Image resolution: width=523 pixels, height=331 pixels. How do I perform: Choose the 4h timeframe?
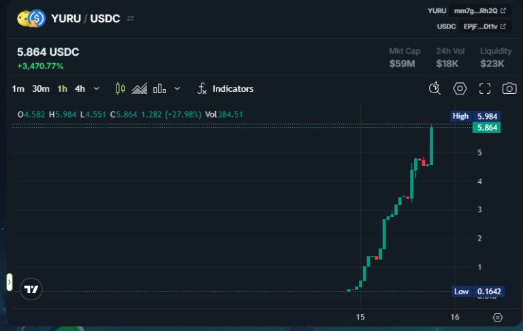point(80,88)
